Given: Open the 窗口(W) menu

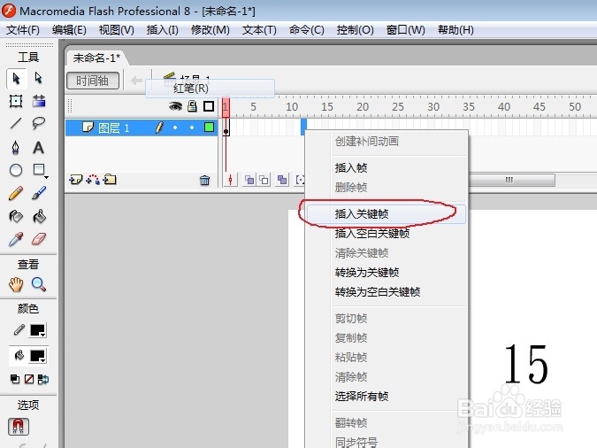Looking at the screenshot, I should coord(405,30).
